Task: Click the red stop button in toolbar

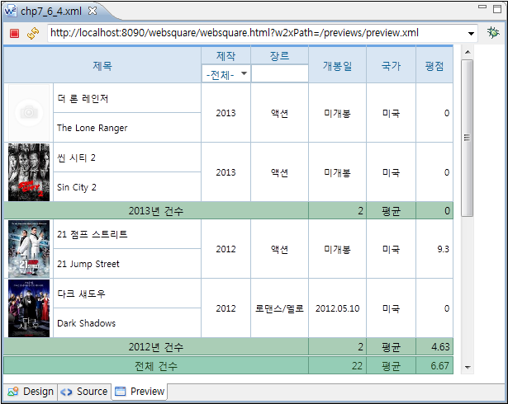Action: [x=15, y=33]
